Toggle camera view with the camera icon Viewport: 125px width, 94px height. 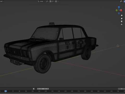pos(122,21)
